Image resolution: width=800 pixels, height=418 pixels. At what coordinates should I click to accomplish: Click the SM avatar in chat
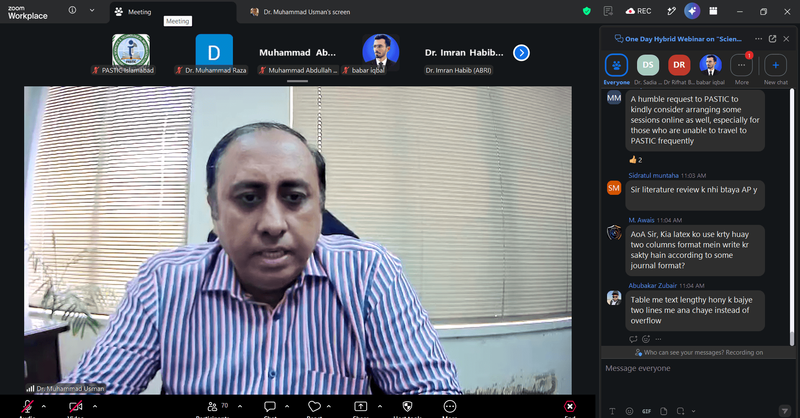[614, 188]
